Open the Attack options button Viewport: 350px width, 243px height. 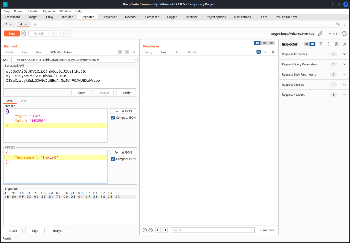tap(13, 231)
